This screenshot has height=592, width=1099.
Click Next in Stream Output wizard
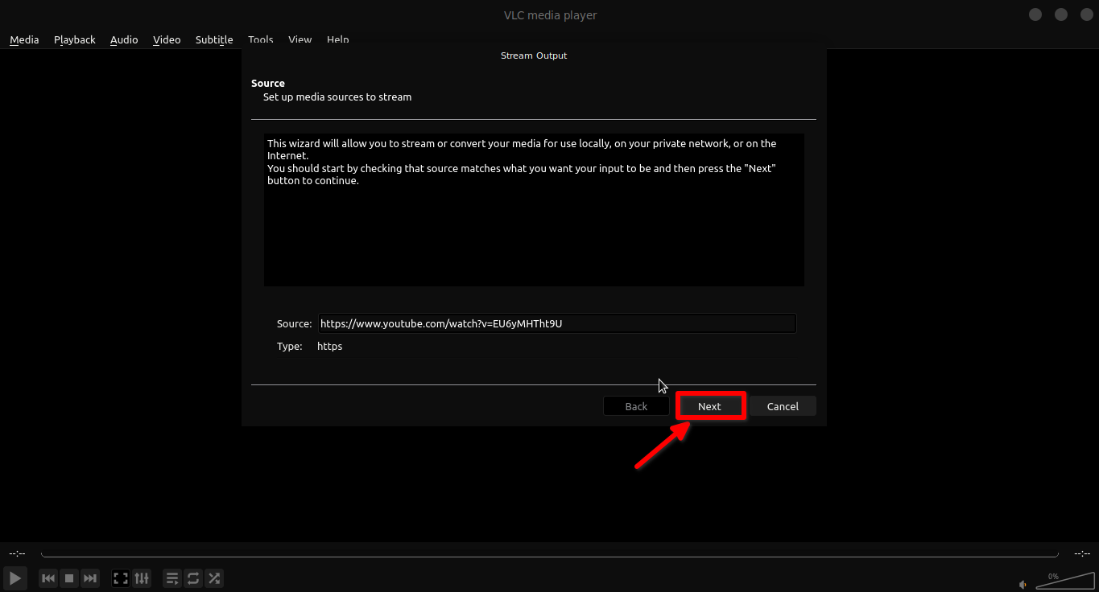pyautogui.click(x=709, y=406)
